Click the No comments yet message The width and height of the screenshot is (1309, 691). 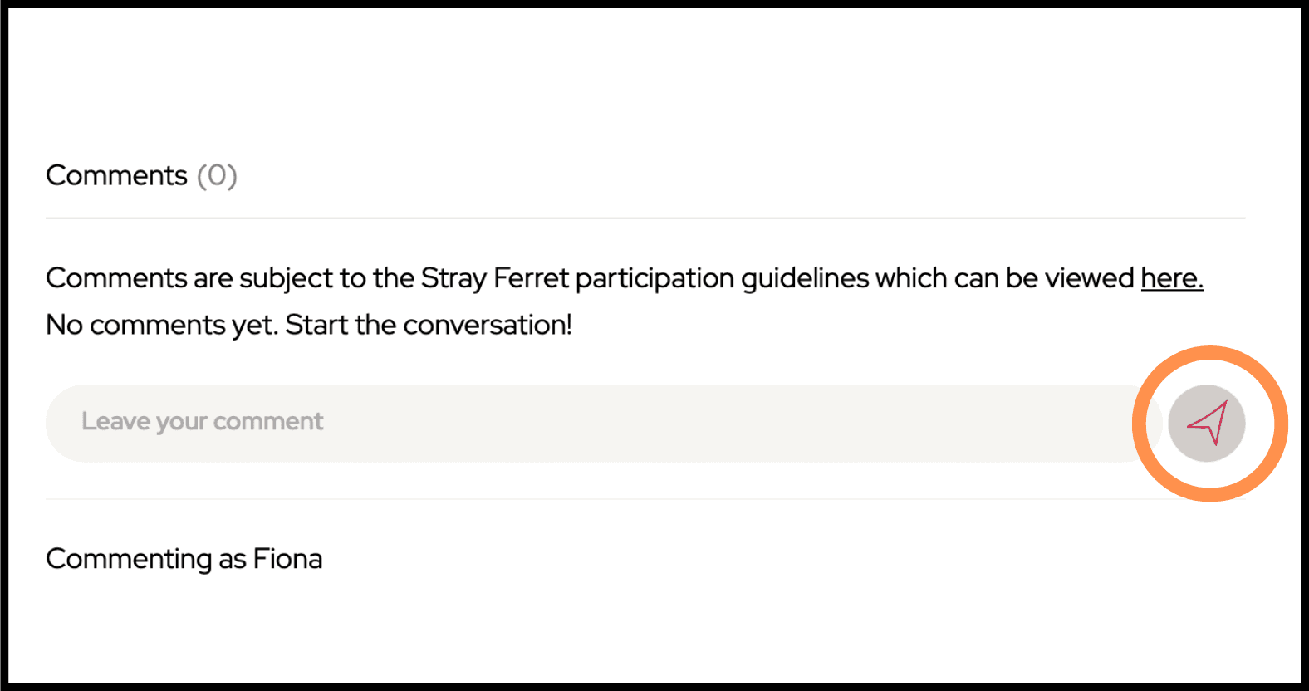pos(162,325)
